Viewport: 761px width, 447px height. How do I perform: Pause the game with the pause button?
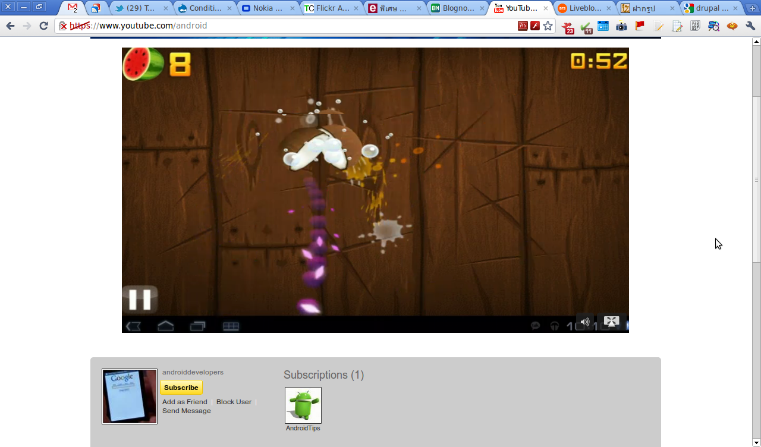click(x=140, y=299)
